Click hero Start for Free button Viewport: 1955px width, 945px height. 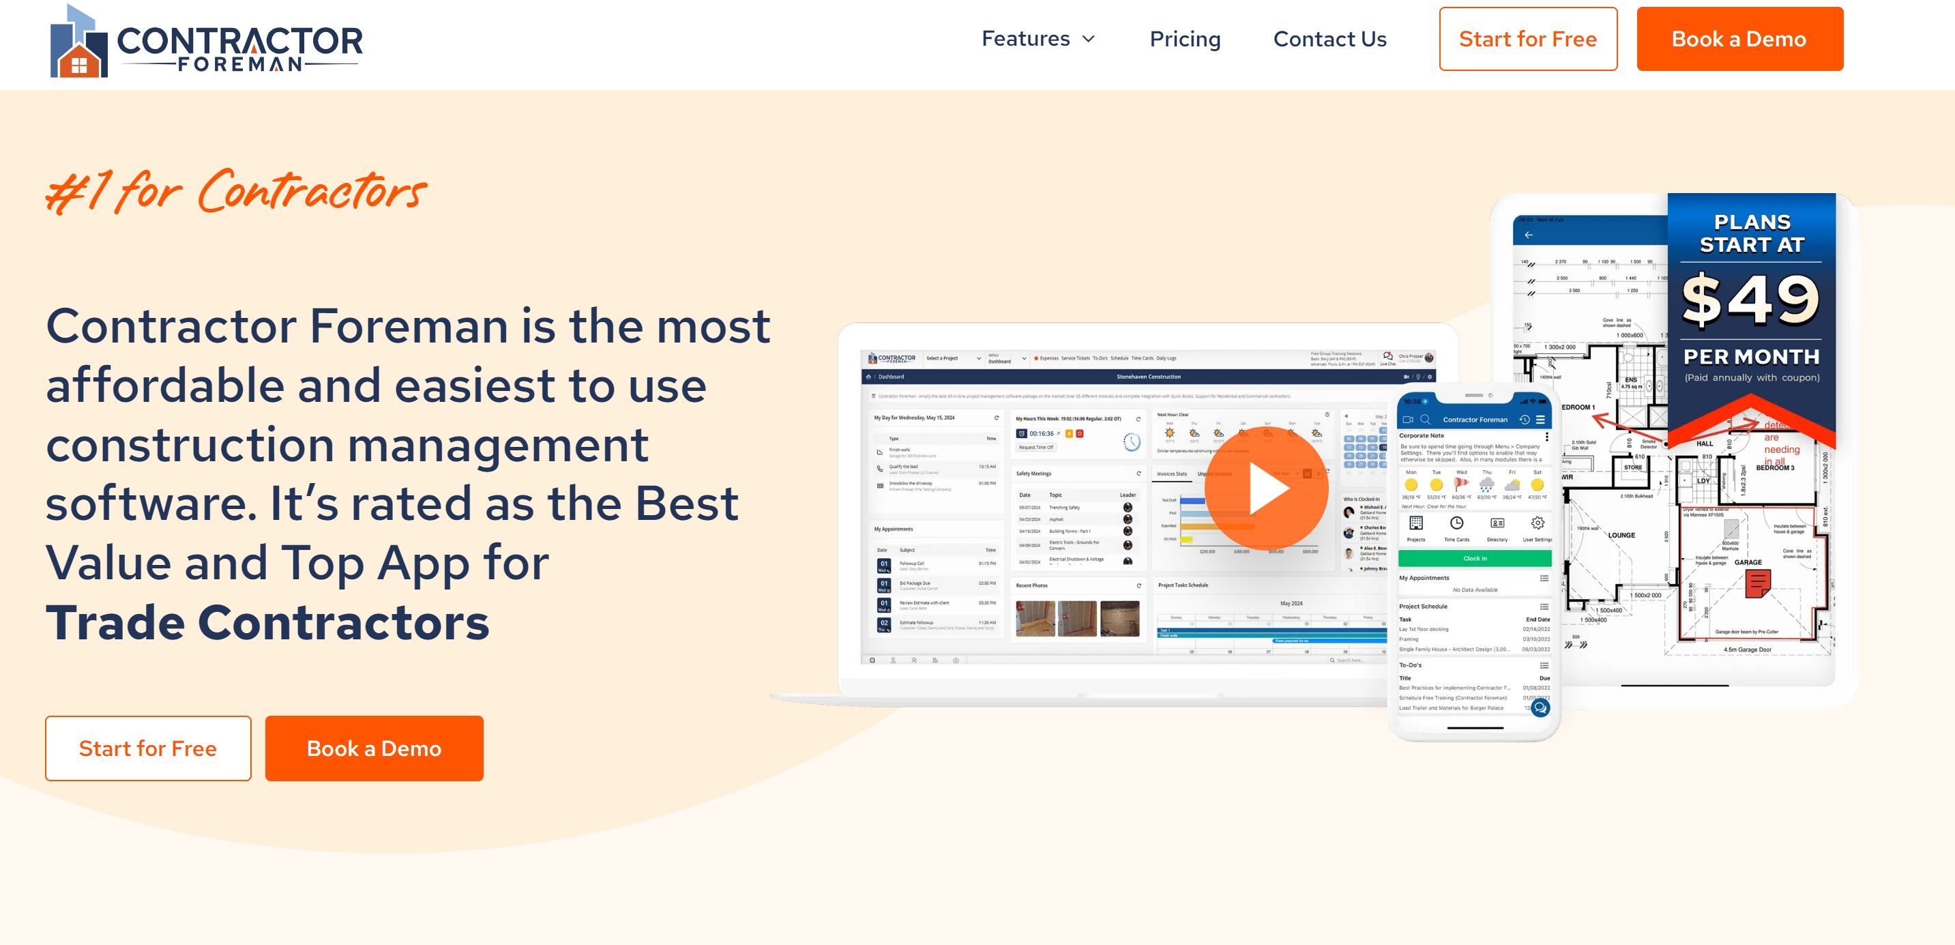[148, 748]
